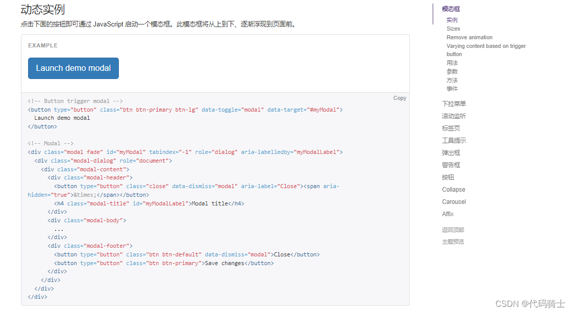
Task: Open 工具提示 navigation item
Action: pyautogui.click(x=454, y=141)
